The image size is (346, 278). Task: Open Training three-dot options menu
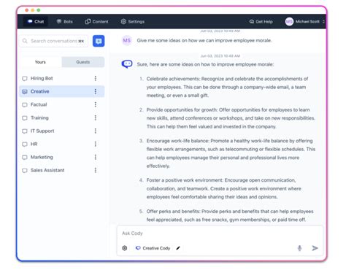click(96, 117)
